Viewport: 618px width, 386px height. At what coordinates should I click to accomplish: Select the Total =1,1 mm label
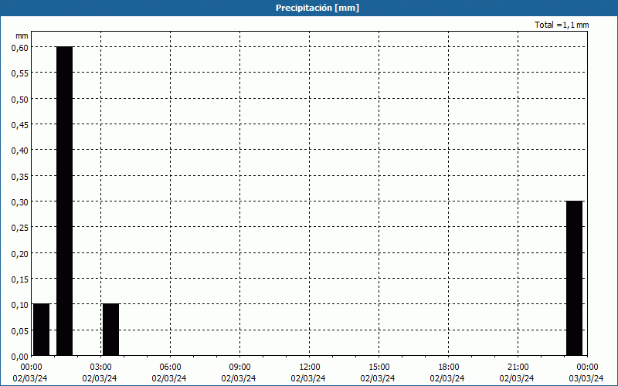(x=562, y=25)
